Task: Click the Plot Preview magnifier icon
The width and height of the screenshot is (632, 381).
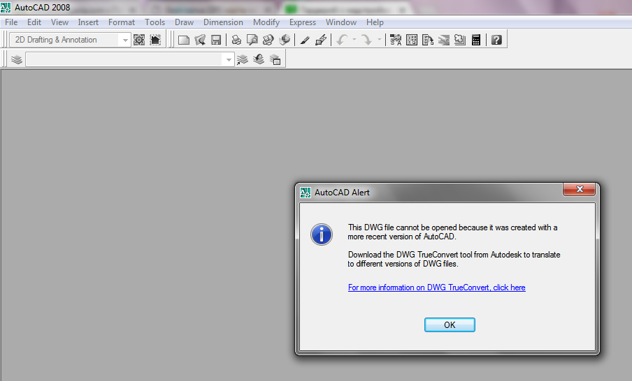Action: pos(252,40)
